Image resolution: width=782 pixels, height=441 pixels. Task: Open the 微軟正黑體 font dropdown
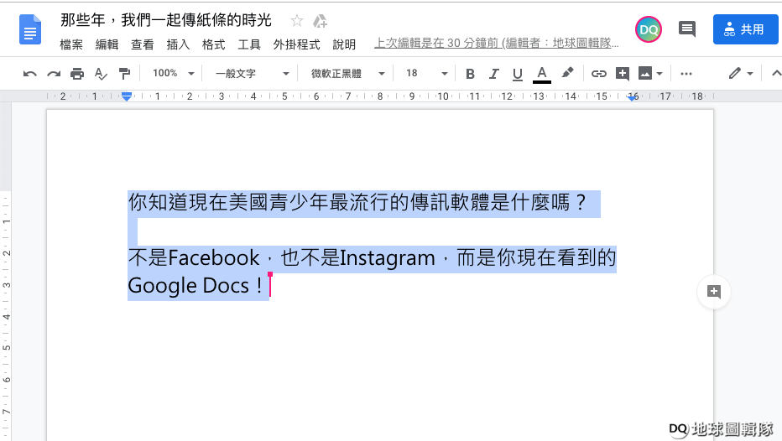pos(347,74)
